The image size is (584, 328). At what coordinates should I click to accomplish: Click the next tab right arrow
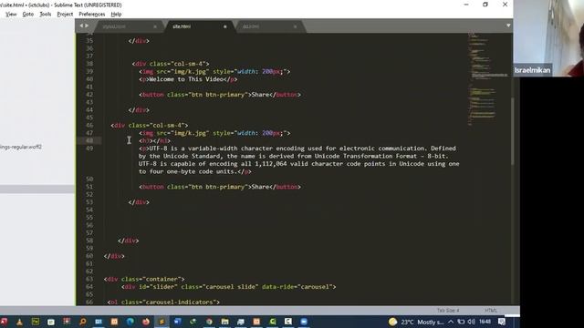[87, 26]
